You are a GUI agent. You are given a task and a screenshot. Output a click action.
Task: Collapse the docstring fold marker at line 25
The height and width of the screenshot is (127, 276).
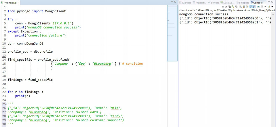(7, 104)
